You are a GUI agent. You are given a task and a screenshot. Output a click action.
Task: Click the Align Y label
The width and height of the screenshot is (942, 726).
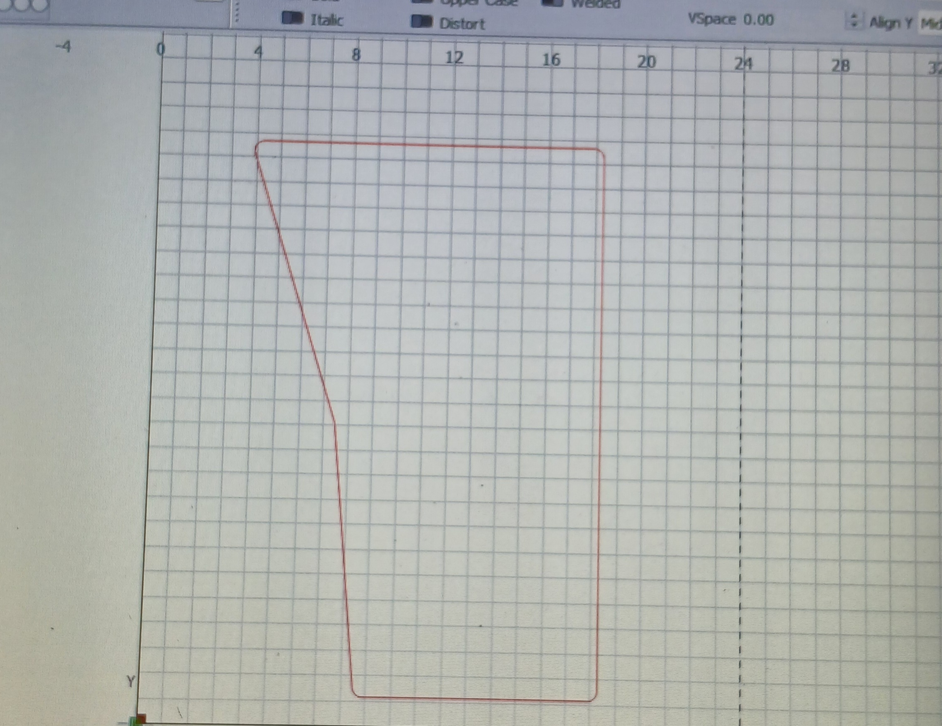pyautogui.click(x=890, y=22)
